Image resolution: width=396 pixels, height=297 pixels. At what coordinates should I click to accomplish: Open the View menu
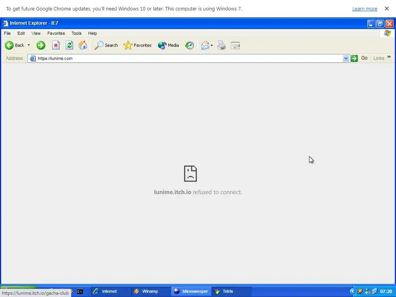click(36, 33)
